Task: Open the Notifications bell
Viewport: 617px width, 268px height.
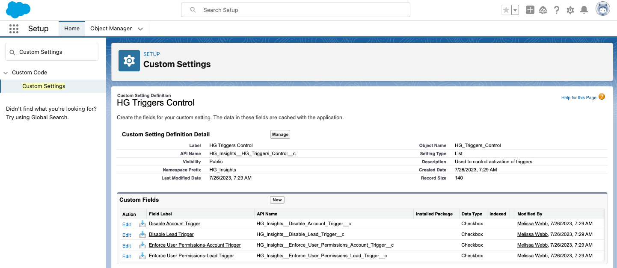Action: 584,10
